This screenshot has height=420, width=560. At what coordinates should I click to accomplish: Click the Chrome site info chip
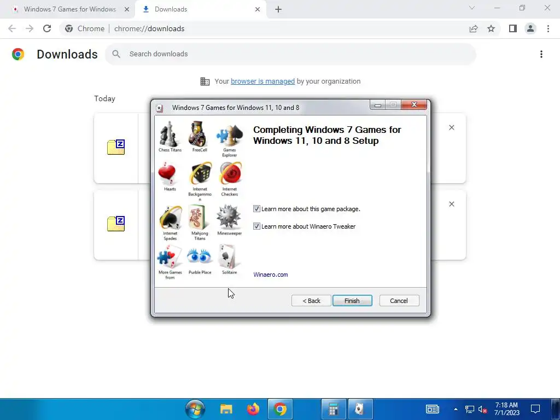tap(85, 28)
